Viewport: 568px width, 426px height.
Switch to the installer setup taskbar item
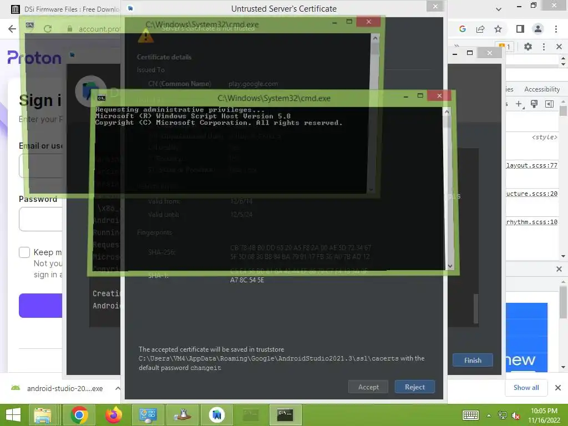[x=182, y=415]
